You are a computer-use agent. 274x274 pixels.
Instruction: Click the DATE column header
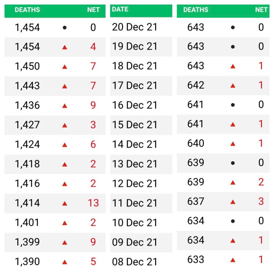pos(120,9)
